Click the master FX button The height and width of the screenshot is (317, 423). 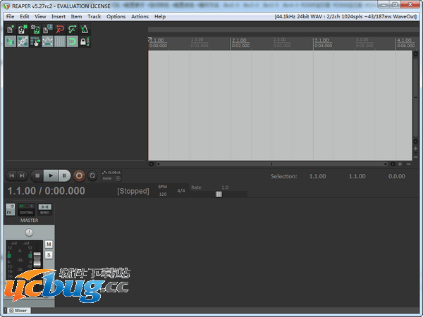pos(10,209)
